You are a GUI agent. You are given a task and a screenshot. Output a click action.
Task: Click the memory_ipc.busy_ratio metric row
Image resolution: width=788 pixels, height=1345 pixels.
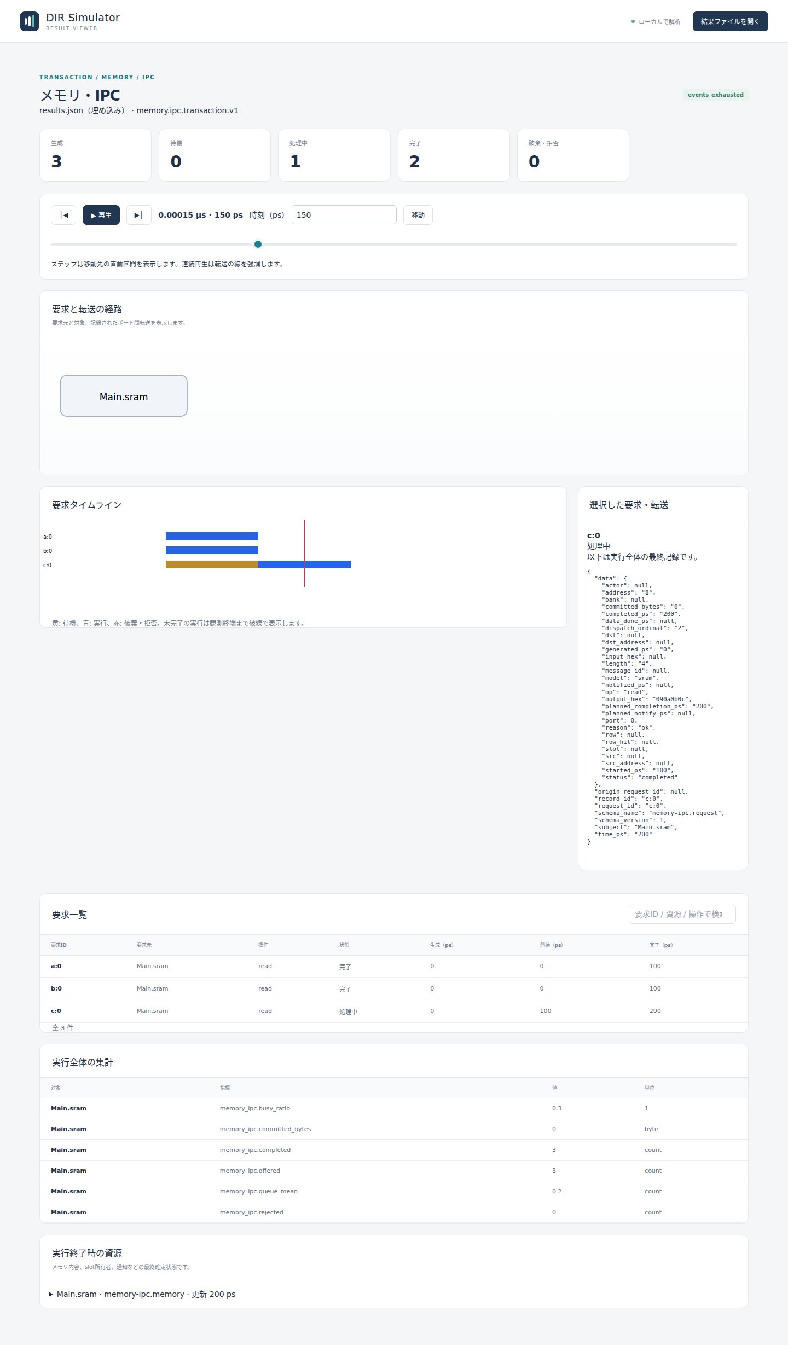click(x=394, y=1109)
